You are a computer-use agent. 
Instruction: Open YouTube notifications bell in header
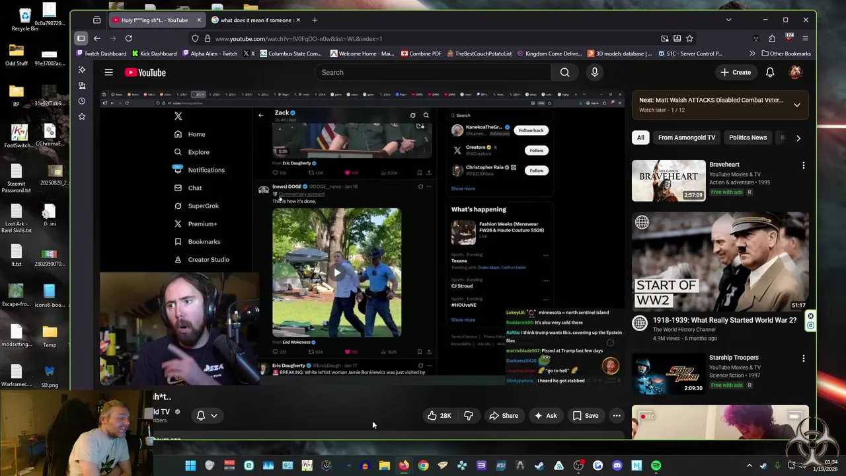click(x=770, y=72)
